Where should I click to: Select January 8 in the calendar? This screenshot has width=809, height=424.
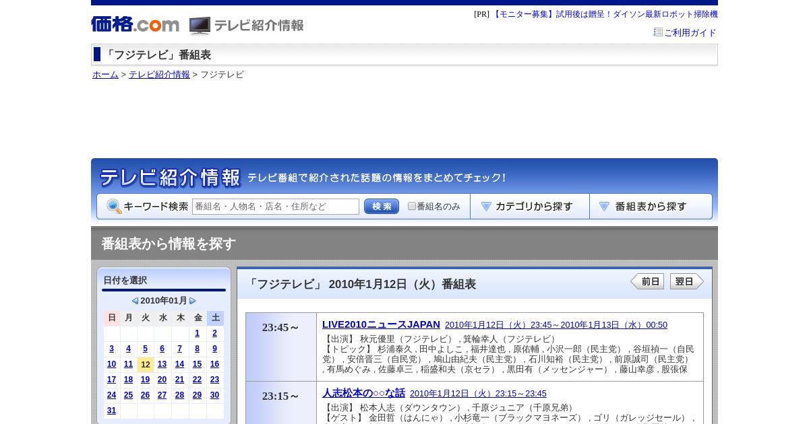[198, 349]
